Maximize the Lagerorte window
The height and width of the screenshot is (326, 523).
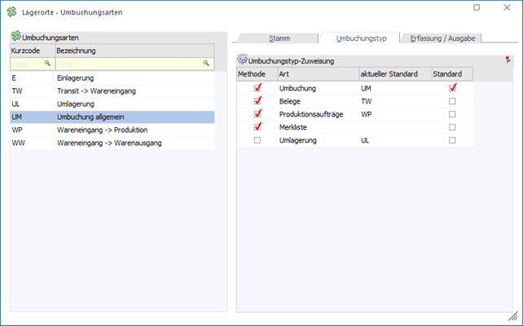[x=477, y=7]
